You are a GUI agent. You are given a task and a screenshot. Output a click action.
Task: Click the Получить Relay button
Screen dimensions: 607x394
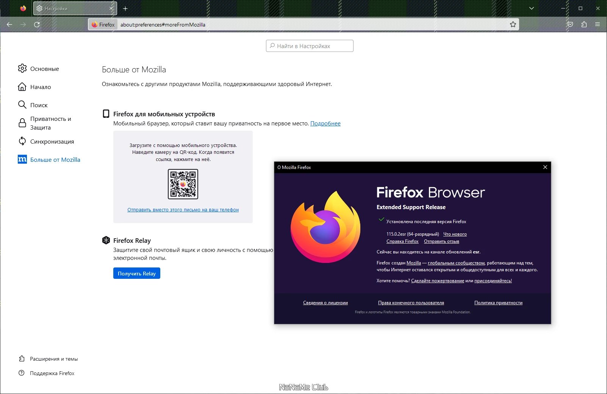coord(137,273)
